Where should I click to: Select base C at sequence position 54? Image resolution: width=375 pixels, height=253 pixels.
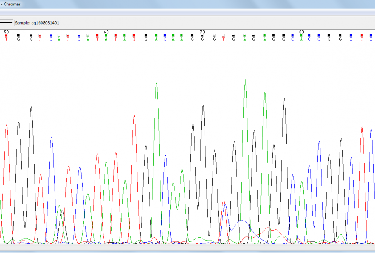pyautogui.click(x=51, y=39)
